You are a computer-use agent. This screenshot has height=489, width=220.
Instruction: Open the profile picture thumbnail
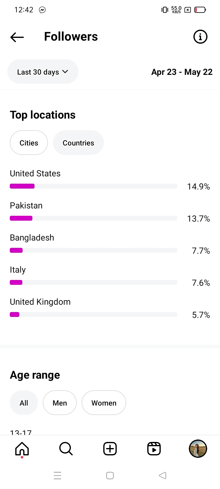tap(198, 449)
